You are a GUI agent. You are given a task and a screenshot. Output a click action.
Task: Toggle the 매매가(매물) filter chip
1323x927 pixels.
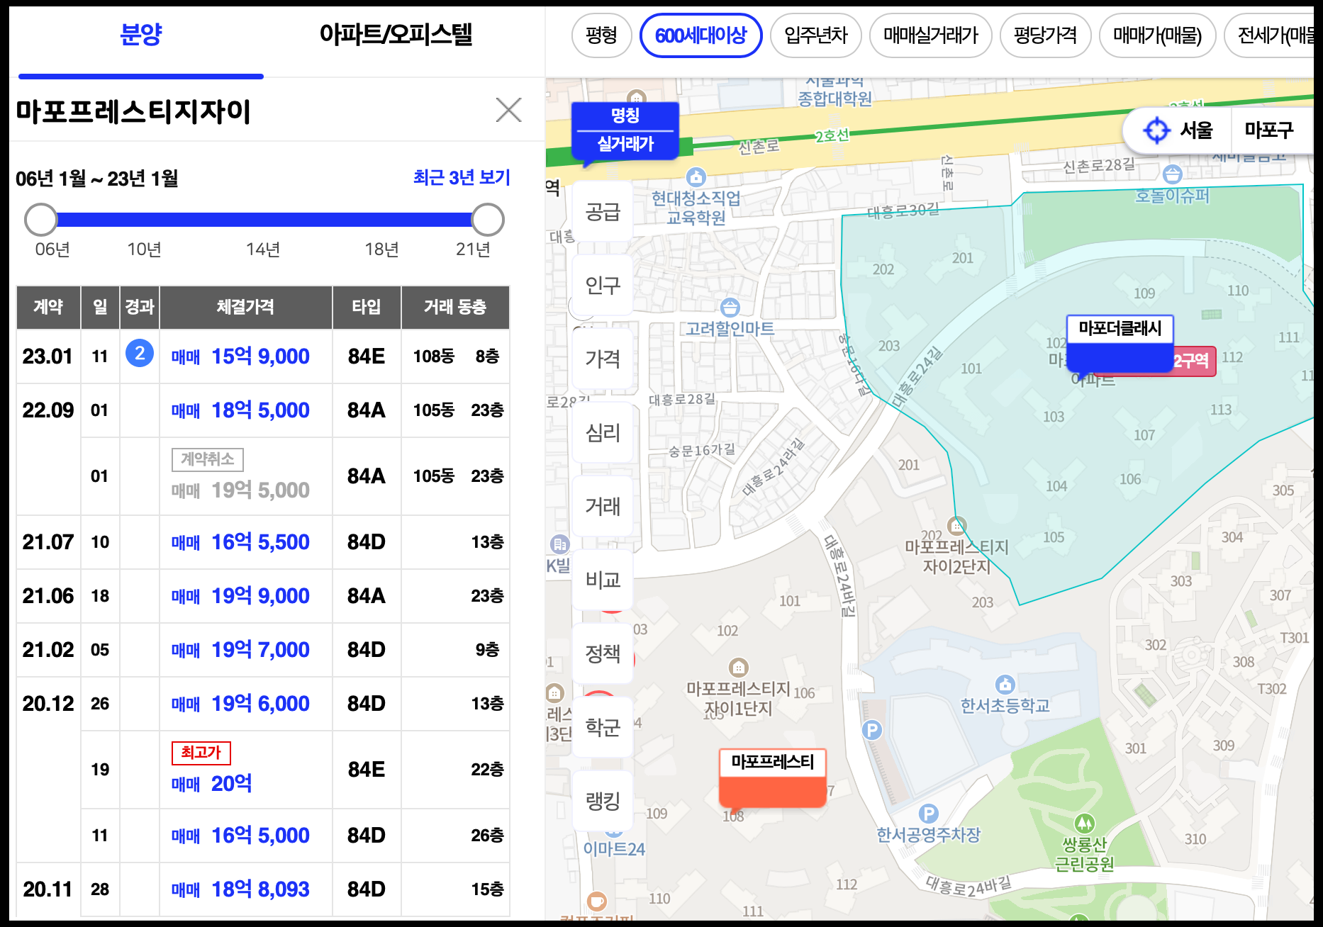pos(1157,35)
